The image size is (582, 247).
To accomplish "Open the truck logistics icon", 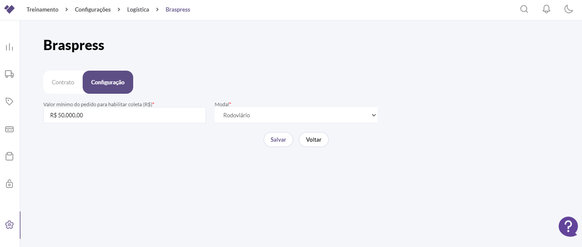I will tap(9, 74).
